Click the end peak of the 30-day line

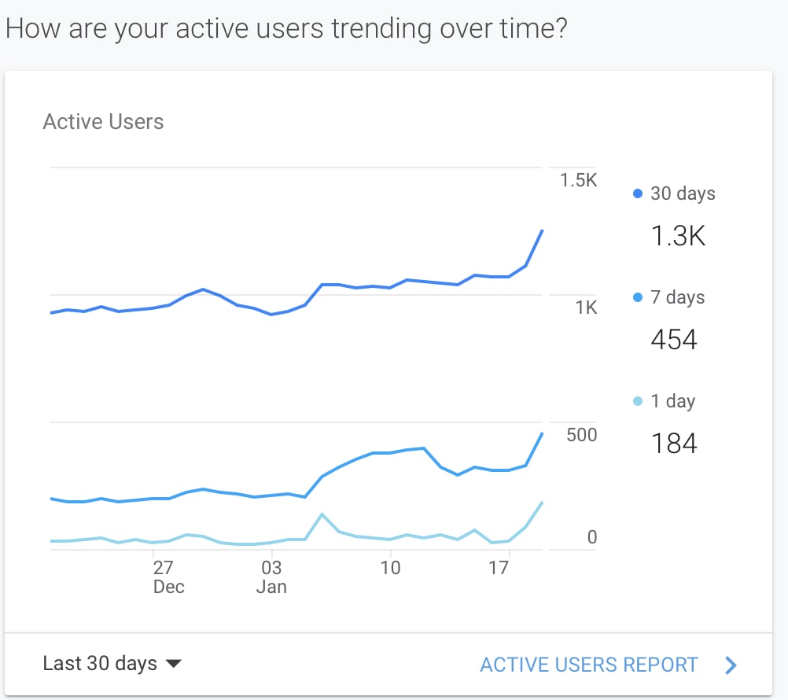pos(543,230)
